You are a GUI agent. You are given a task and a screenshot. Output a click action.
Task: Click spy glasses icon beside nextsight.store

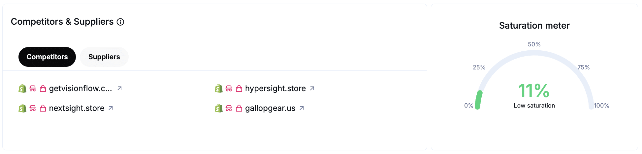pos(33,108)
